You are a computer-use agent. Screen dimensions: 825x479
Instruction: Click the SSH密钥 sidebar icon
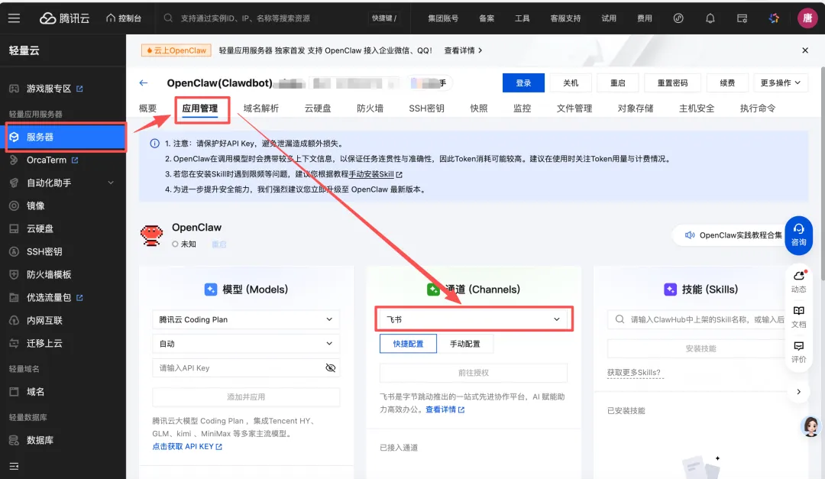coord(15,251)
